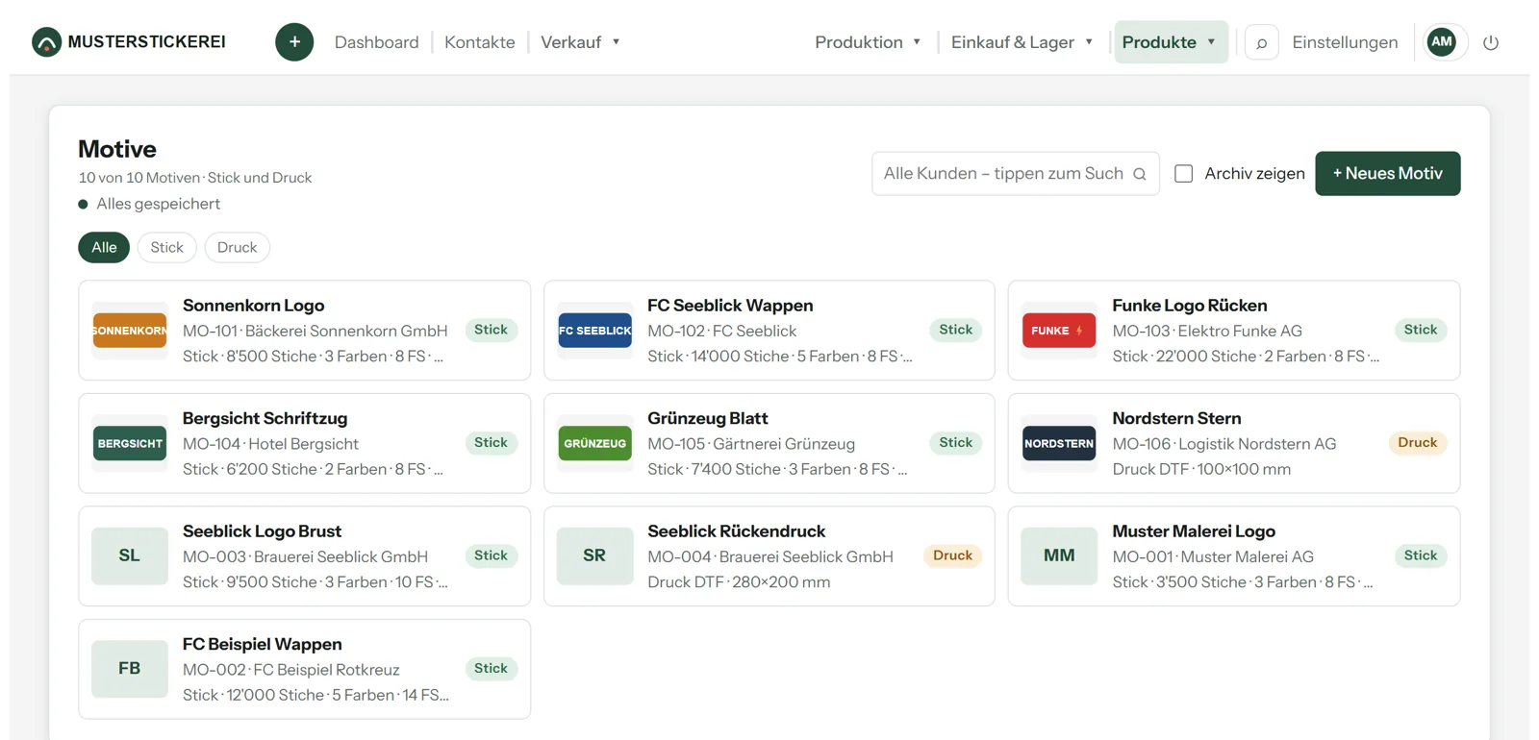
Task: Select the Alle filter pill
Action: tap(104, 247)
